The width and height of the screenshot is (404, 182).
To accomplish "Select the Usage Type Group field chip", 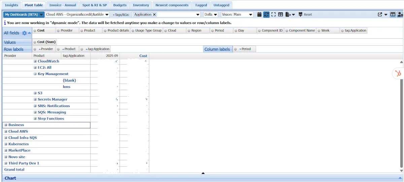I will [146, 30].
